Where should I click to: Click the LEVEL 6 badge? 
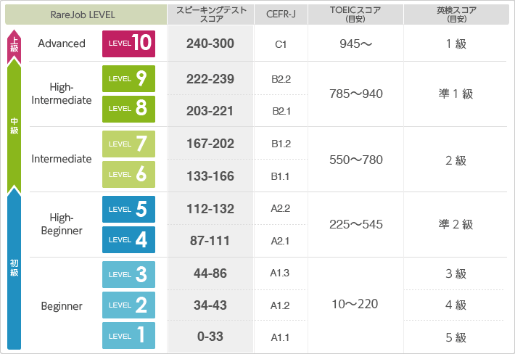coord(128,174)
